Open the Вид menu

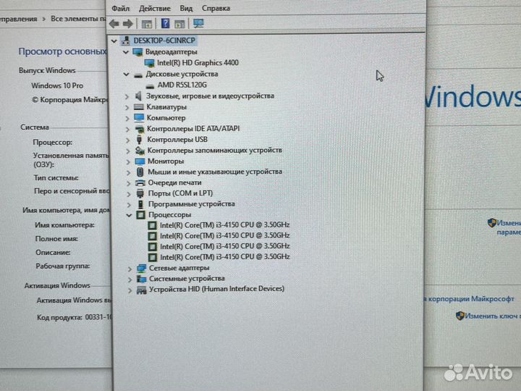(x=186, y=8)
